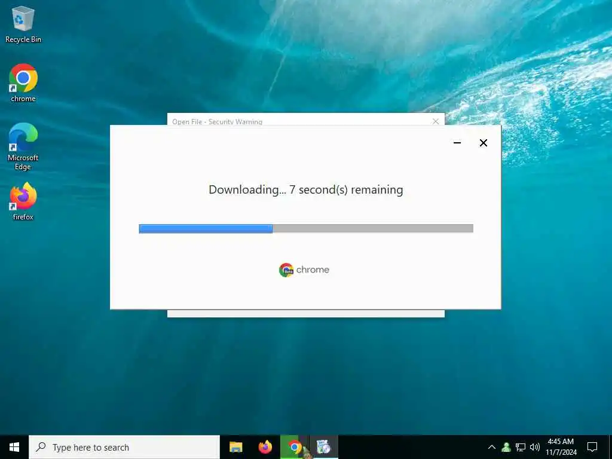Open the Recycle Bin desktop icon
Image resolution: width=612 pixels, height=459 pixels.
point(23,24)
